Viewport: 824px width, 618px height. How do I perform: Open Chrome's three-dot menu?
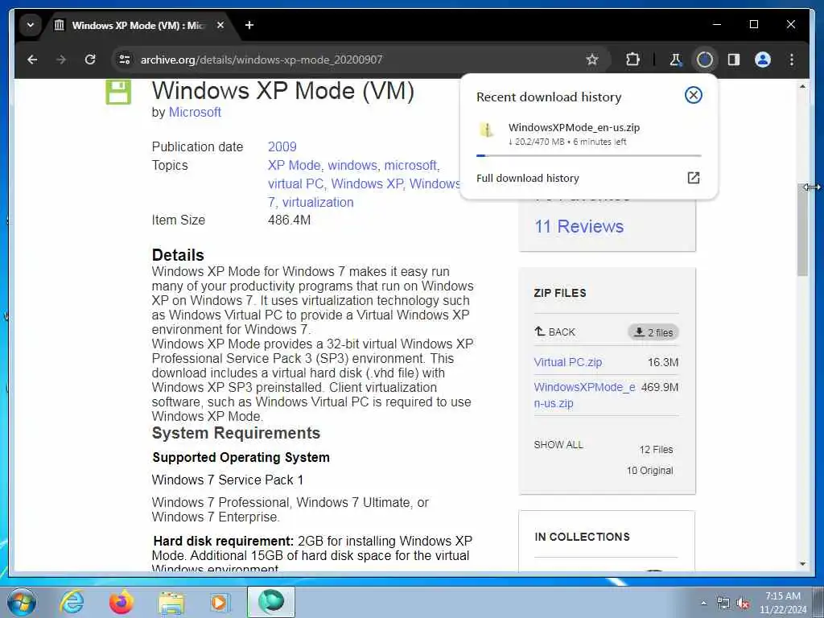[792, 60]
